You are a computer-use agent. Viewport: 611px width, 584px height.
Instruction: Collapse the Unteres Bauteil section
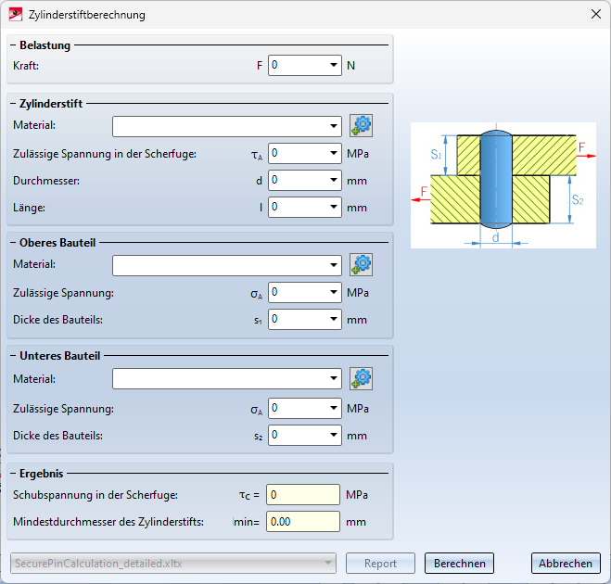13,356
